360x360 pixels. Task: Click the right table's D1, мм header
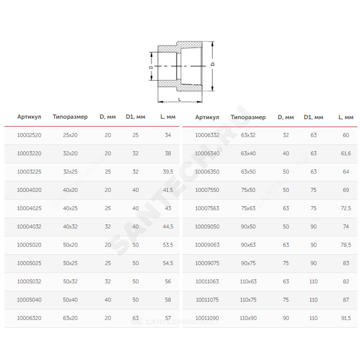(314, 117)
